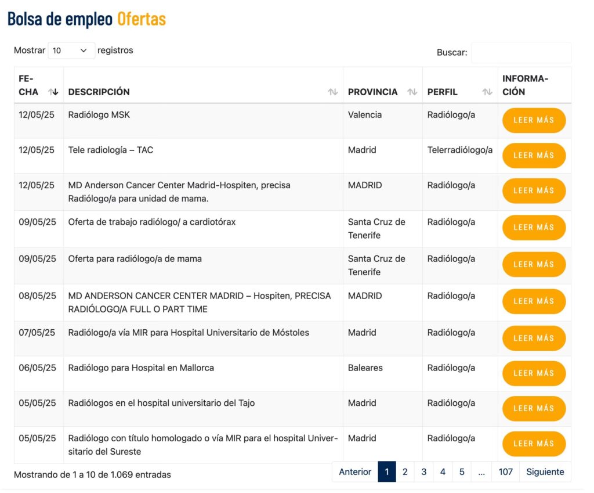Click Leer Más for Hospital Universitario de Móstoles
Viewport: 594px width, 493px height.
(534, 338)
